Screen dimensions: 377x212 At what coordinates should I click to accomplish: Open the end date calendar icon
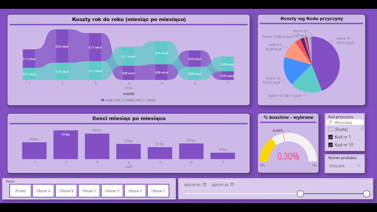[x=232, y=185]
